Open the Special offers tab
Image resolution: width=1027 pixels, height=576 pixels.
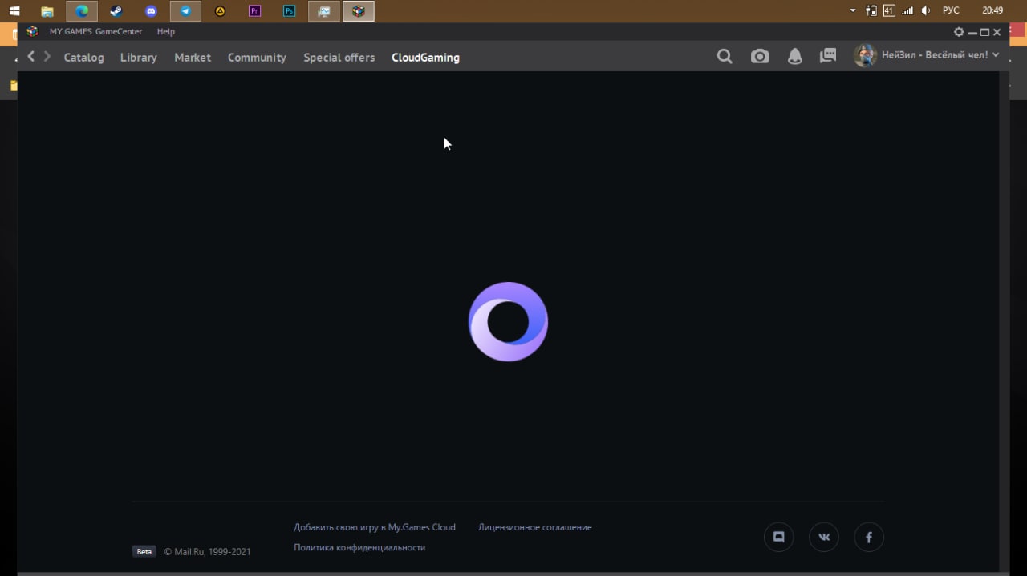pyautogui.click(x=339, y=58)
